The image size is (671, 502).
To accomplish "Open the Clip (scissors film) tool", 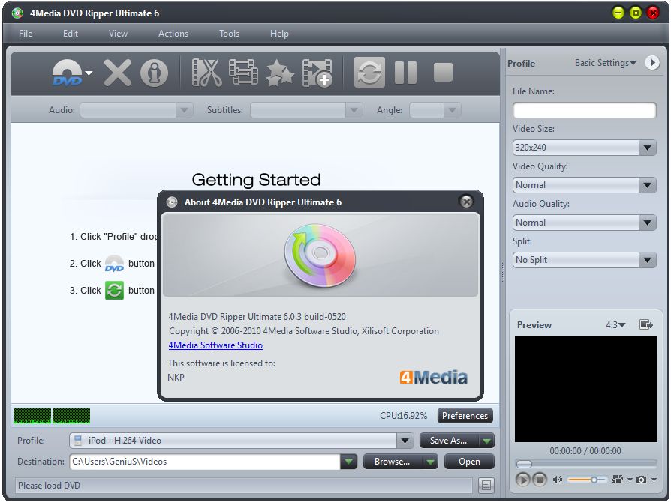I will tap(206, 73).
